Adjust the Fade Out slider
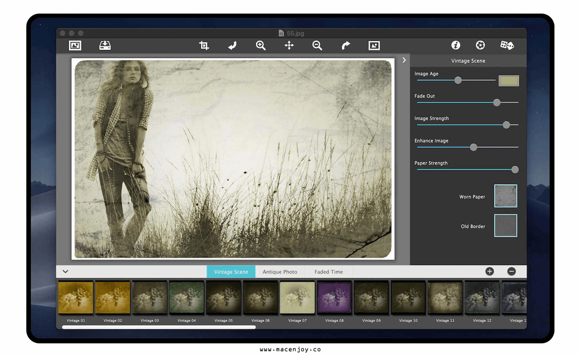The height and width of the screenshot is (355, 580). (x=467, y=102)
